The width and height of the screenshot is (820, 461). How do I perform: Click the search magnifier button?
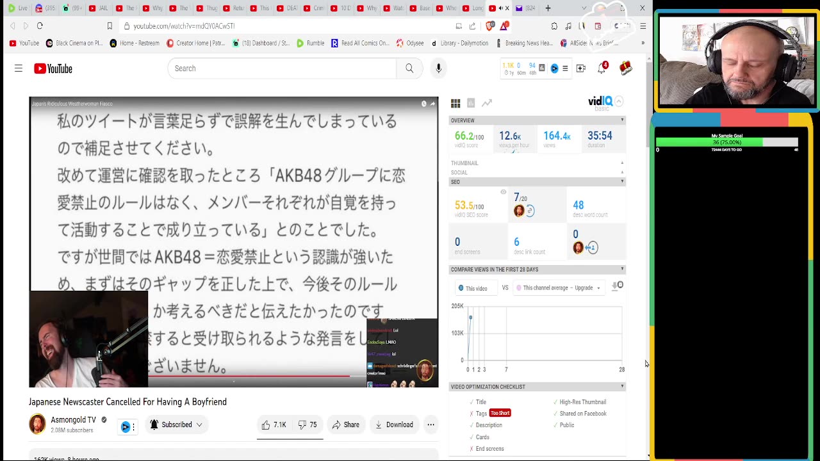[409, 69]
